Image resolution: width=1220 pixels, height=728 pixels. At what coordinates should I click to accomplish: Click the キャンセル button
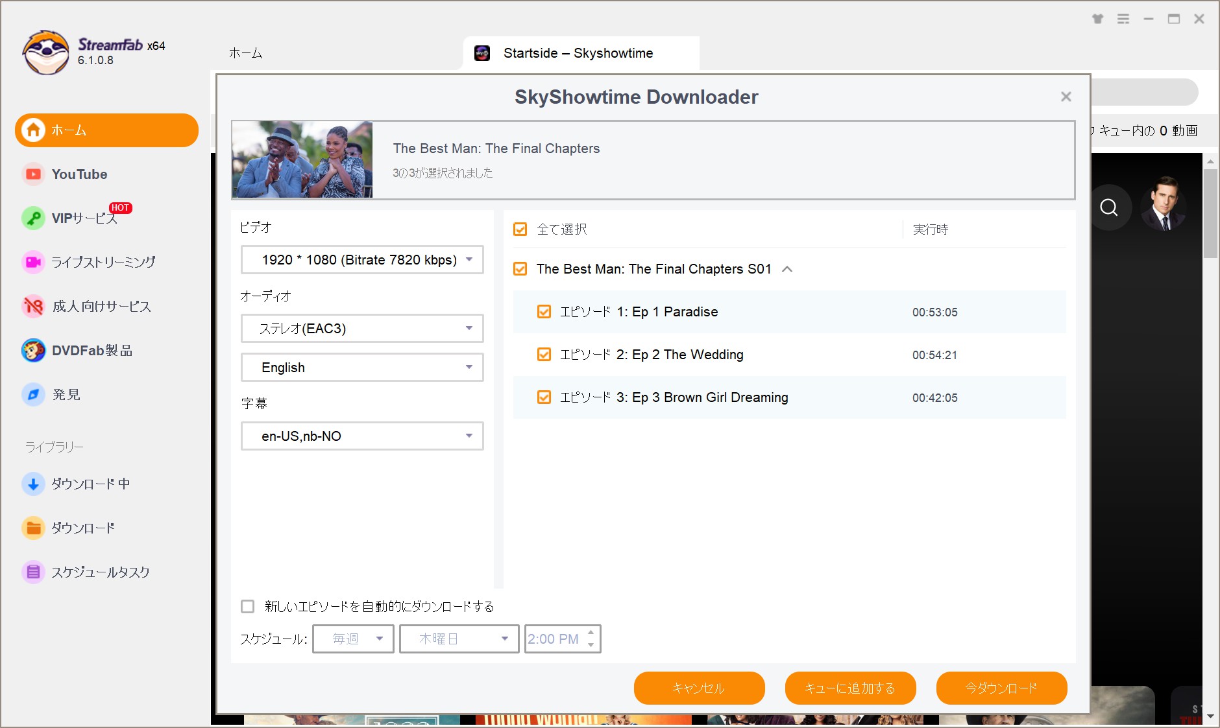[700, 688]
